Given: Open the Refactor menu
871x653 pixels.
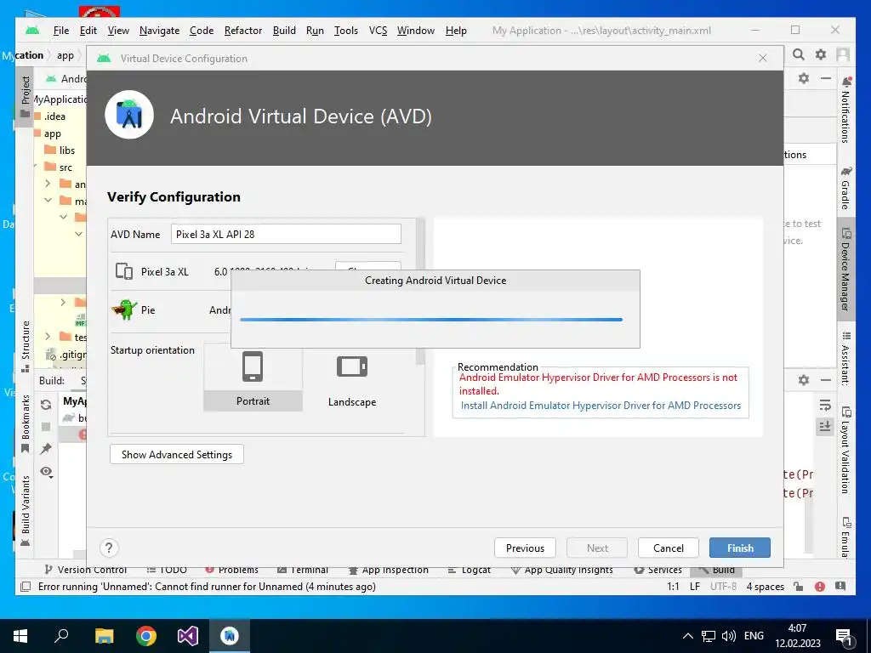Looking at the screenshot, I should [242, 31].
